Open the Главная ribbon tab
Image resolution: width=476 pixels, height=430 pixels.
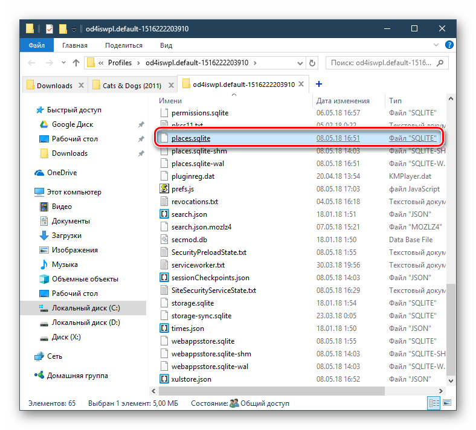[x=75, y=45]
